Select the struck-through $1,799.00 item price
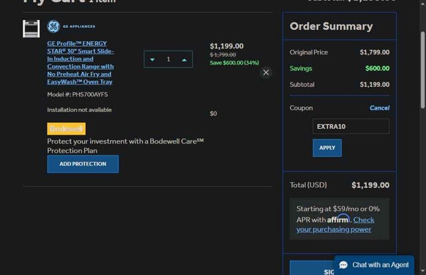 pos(223,54)
